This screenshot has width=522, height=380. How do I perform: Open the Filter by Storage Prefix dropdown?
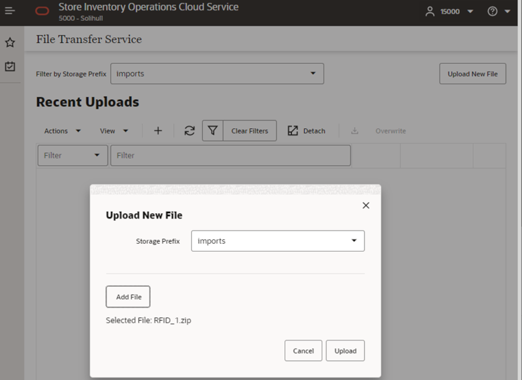click(217, 74)
